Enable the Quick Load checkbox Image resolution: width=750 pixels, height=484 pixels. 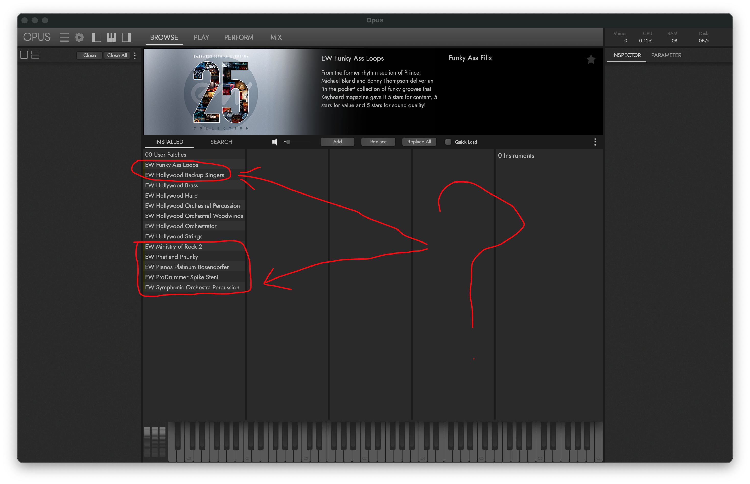tap(448, 142)
